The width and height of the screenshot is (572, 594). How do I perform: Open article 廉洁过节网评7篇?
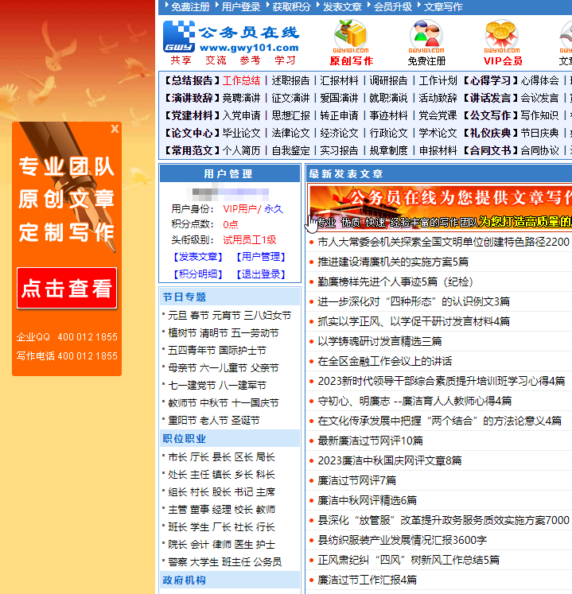[356, 481]
